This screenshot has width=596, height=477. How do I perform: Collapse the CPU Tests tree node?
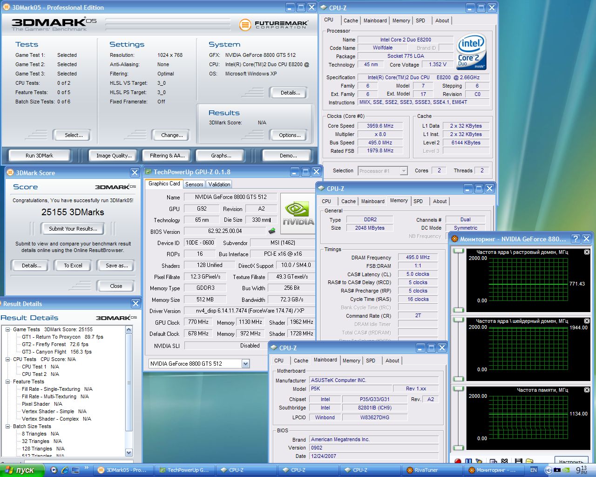8,359
